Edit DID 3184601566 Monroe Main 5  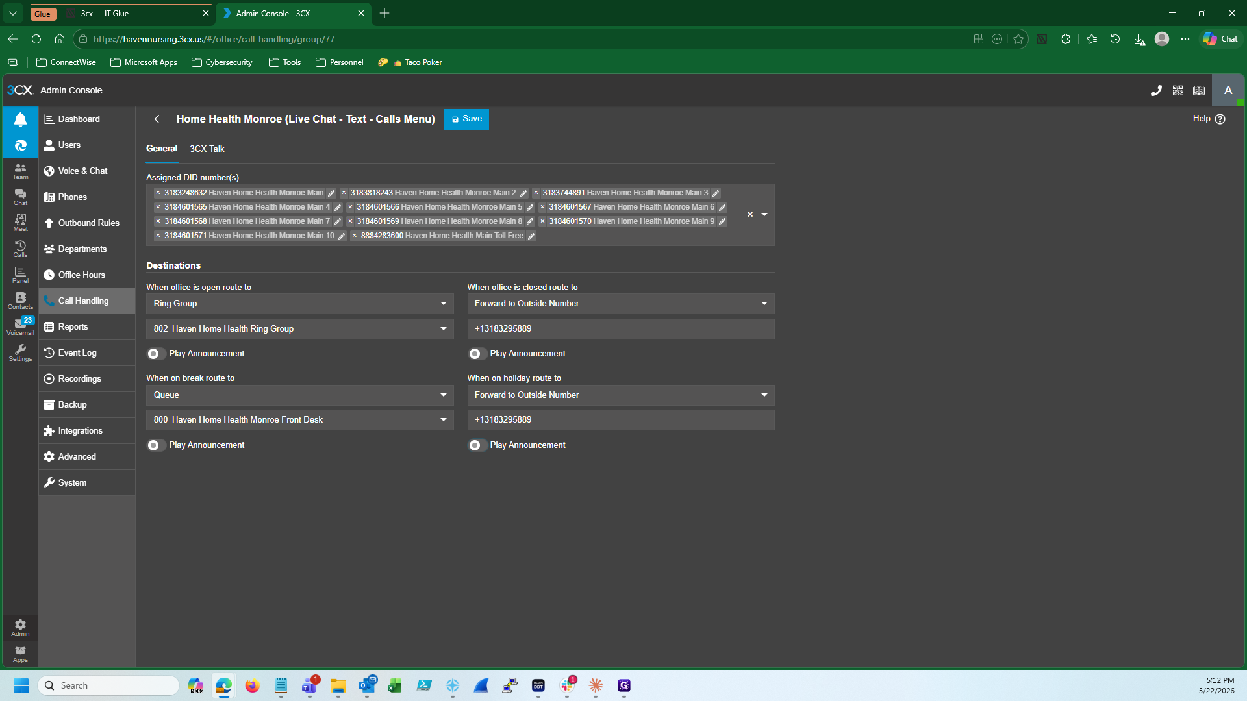tap(530, 207)
